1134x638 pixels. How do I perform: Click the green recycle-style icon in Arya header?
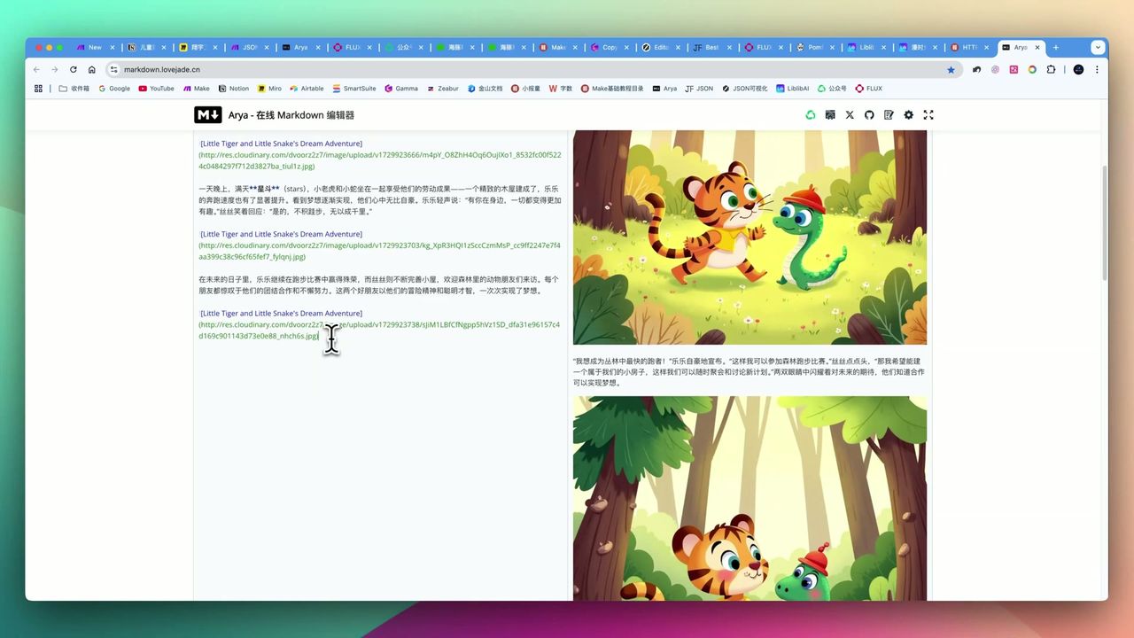coord(810,115)
